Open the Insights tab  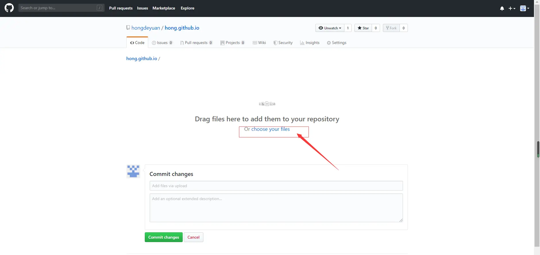310,43
